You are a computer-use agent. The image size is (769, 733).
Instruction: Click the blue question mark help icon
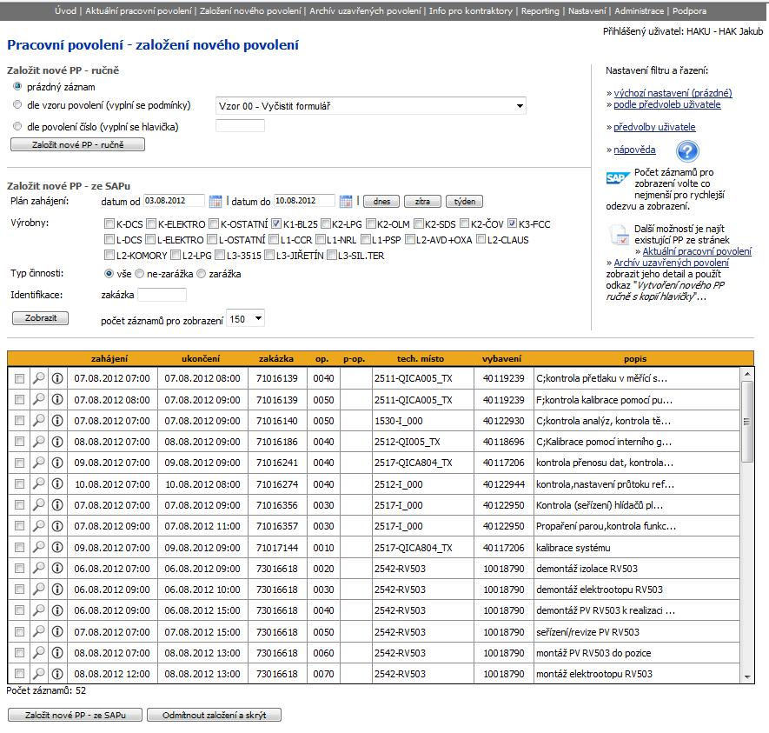click(x=687, y=151)
